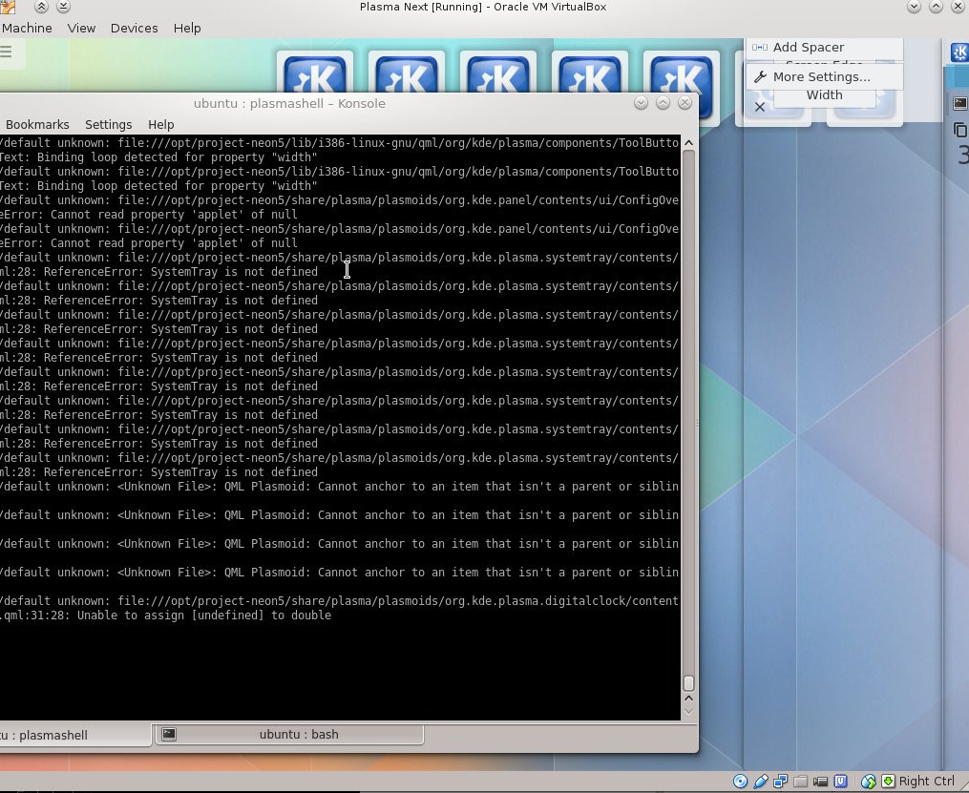Open the VirtualBox View menu
Viewport: 969px width, 793px height.
click(81, 29)
